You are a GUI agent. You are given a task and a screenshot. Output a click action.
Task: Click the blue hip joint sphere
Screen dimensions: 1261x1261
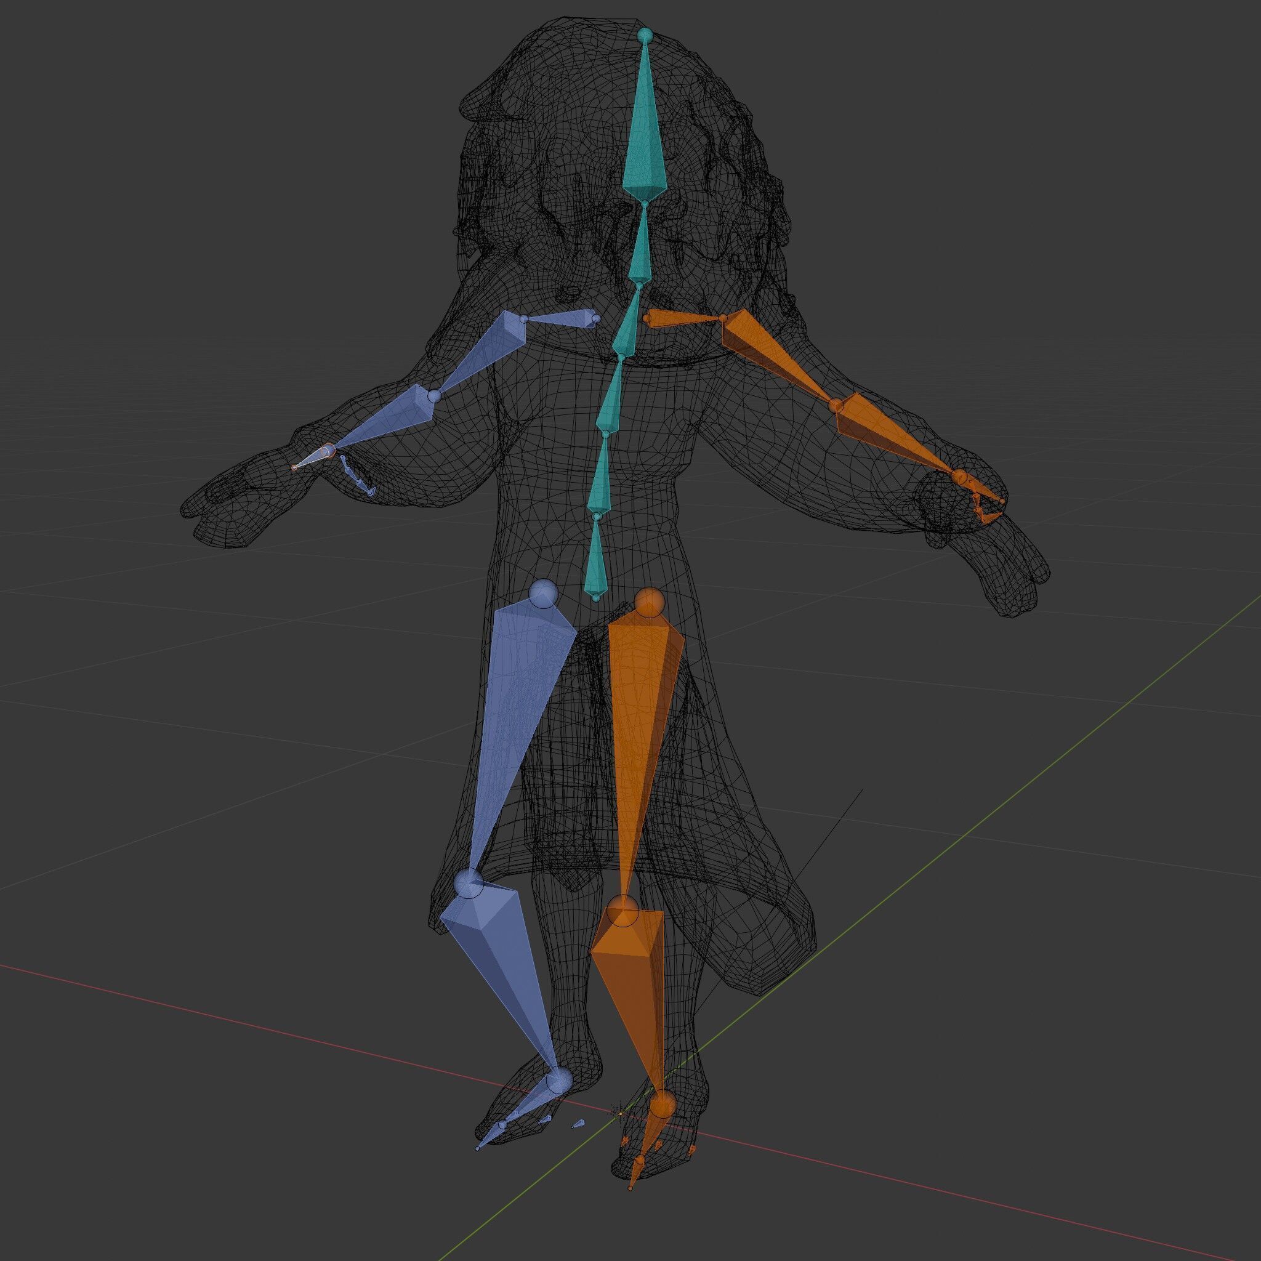point(543,594)
